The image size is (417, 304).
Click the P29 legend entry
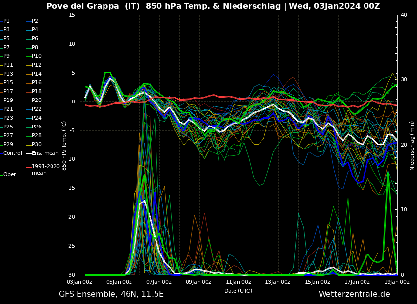tap(8, 144)
